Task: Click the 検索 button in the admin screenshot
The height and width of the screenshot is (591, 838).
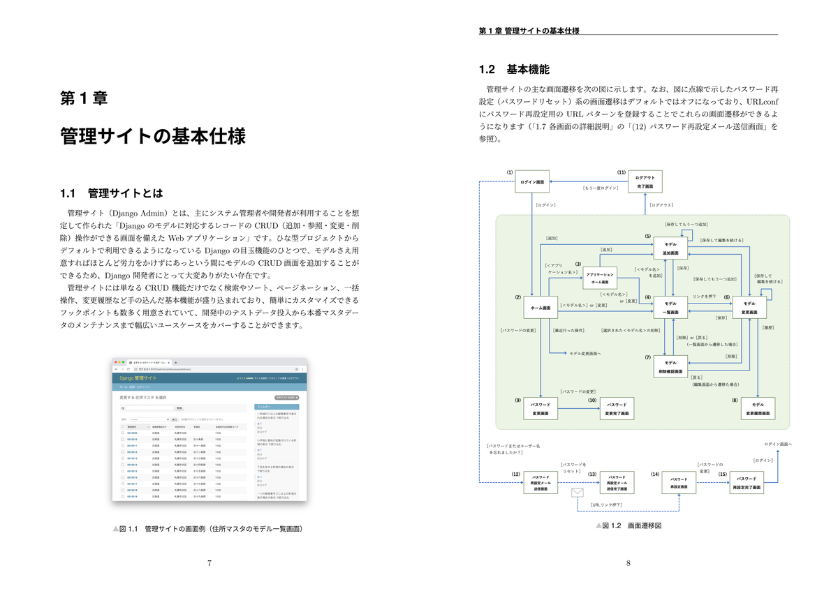Action: tap(179, 407)
